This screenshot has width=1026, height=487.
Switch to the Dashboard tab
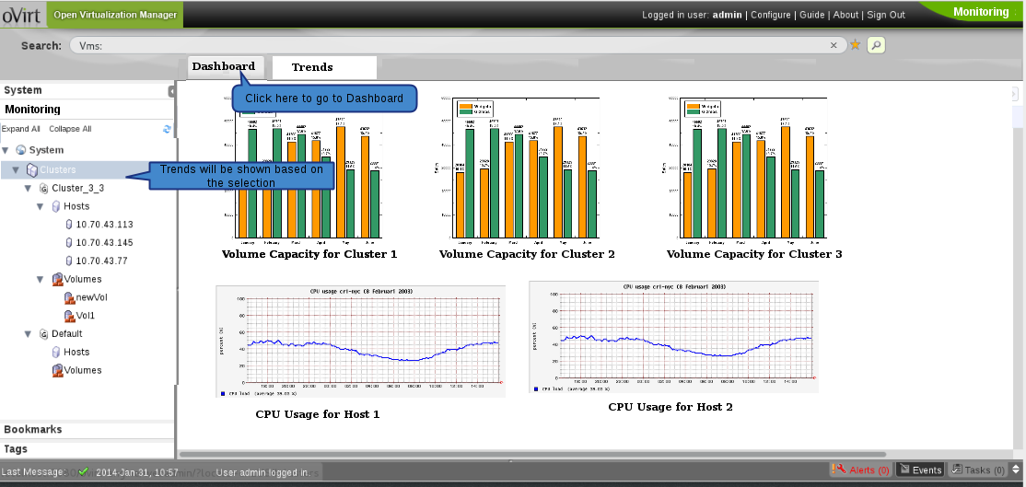click(x=223, y=66)
